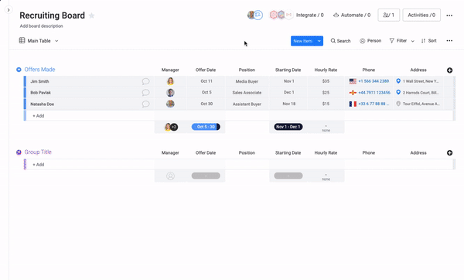Expand the Main Table view dropdown chevron
This screenshot has width=464, height=280.
(56, 41)
